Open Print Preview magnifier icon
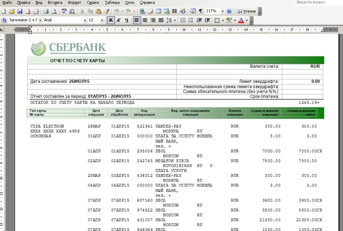Screen dimensions: 343x231 point(54,11)
